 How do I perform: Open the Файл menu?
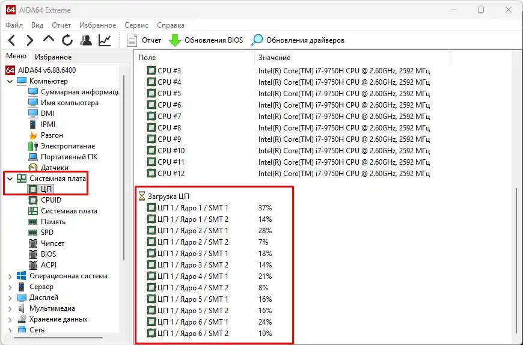(14, 25)
